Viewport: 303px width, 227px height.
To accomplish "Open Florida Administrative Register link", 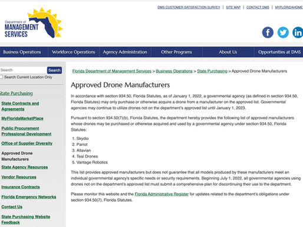I will 162,194.
